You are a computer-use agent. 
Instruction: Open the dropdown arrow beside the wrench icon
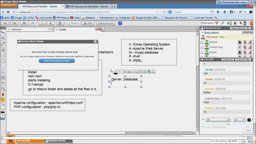[245, 23]
